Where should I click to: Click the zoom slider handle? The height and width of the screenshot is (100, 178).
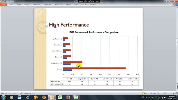(165, 93)
